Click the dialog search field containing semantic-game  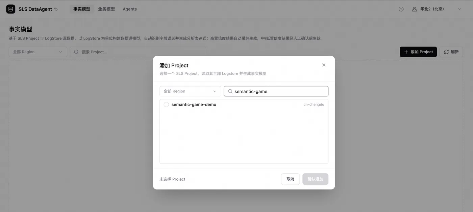tap(276, 91)
